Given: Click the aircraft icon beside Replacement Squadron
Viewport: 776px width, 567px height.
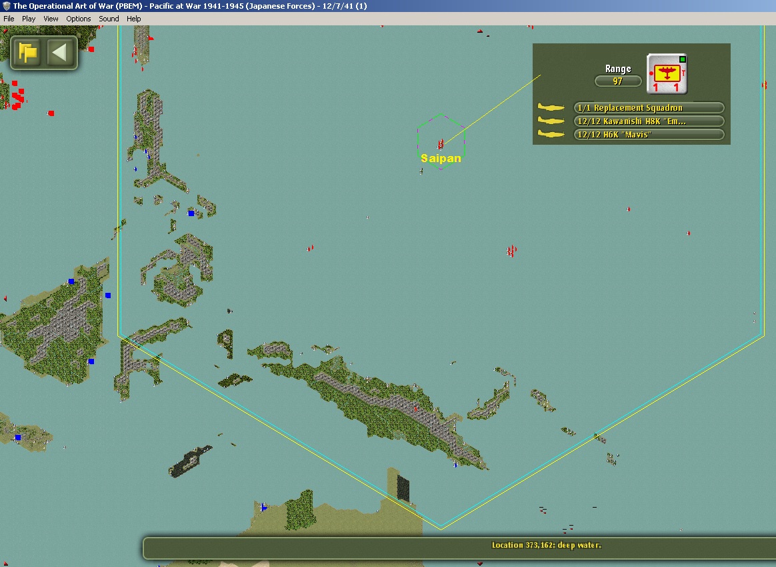Looking at the screenshot, I should coord(551,107).
